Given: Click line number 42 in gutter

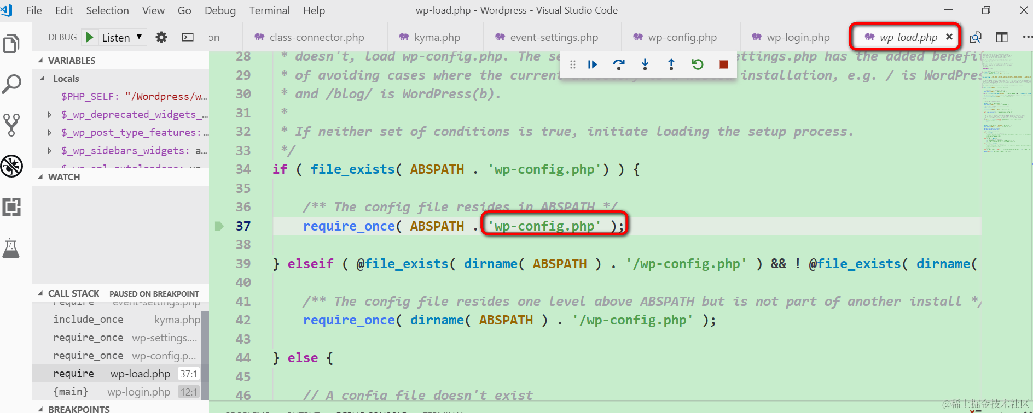Looking at the screenshot, I should tap(243, 320).
